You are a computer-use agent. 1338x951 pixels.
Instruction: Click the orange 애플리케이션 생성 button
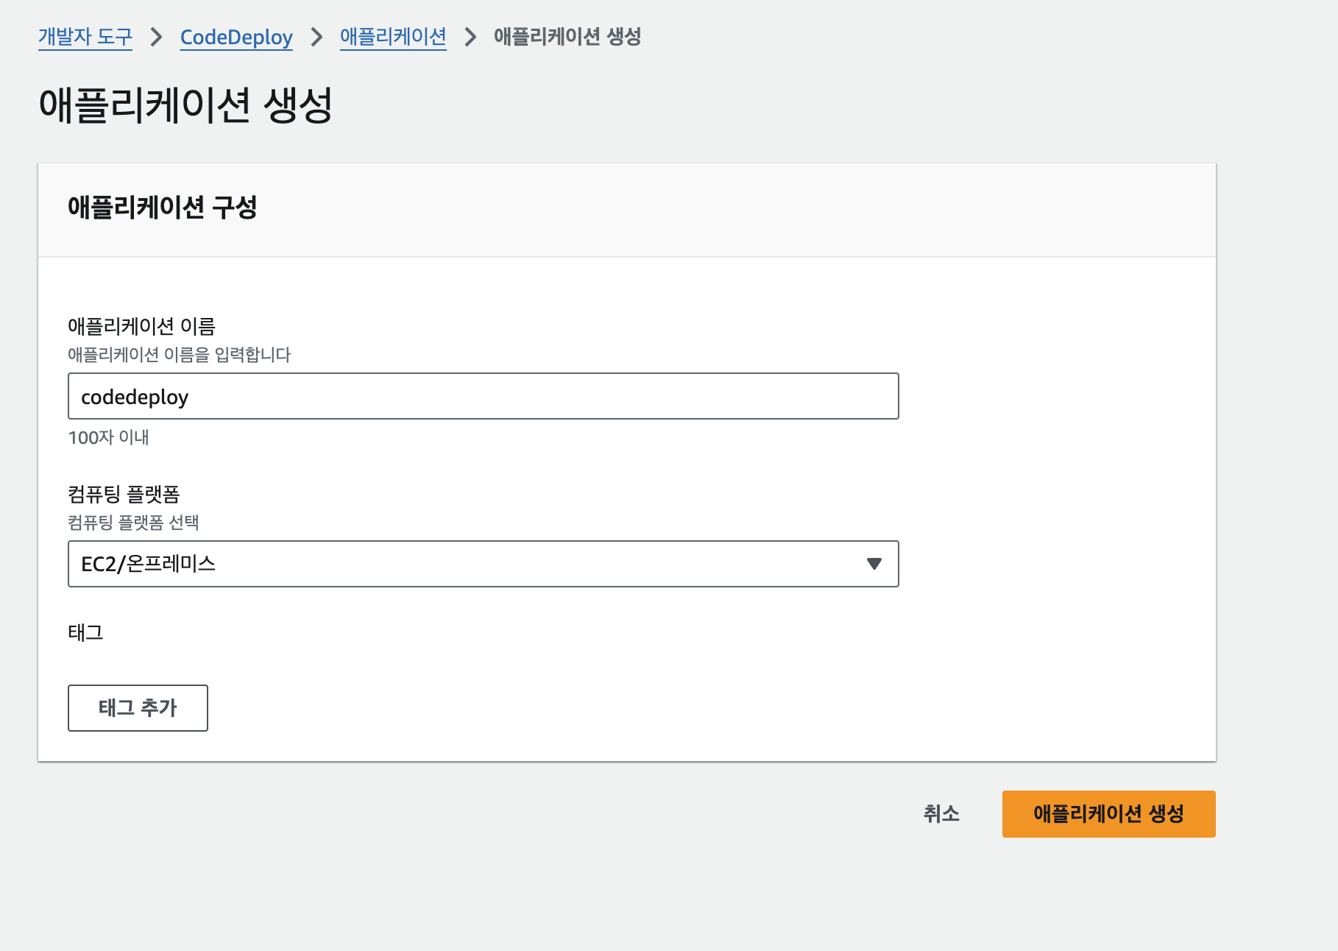coord(1109,814)
